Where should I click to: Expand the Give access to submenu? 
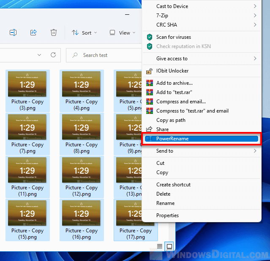255,59
